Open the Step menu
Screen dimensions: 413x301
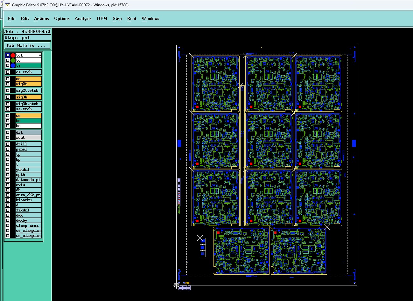tap(117, 18)
